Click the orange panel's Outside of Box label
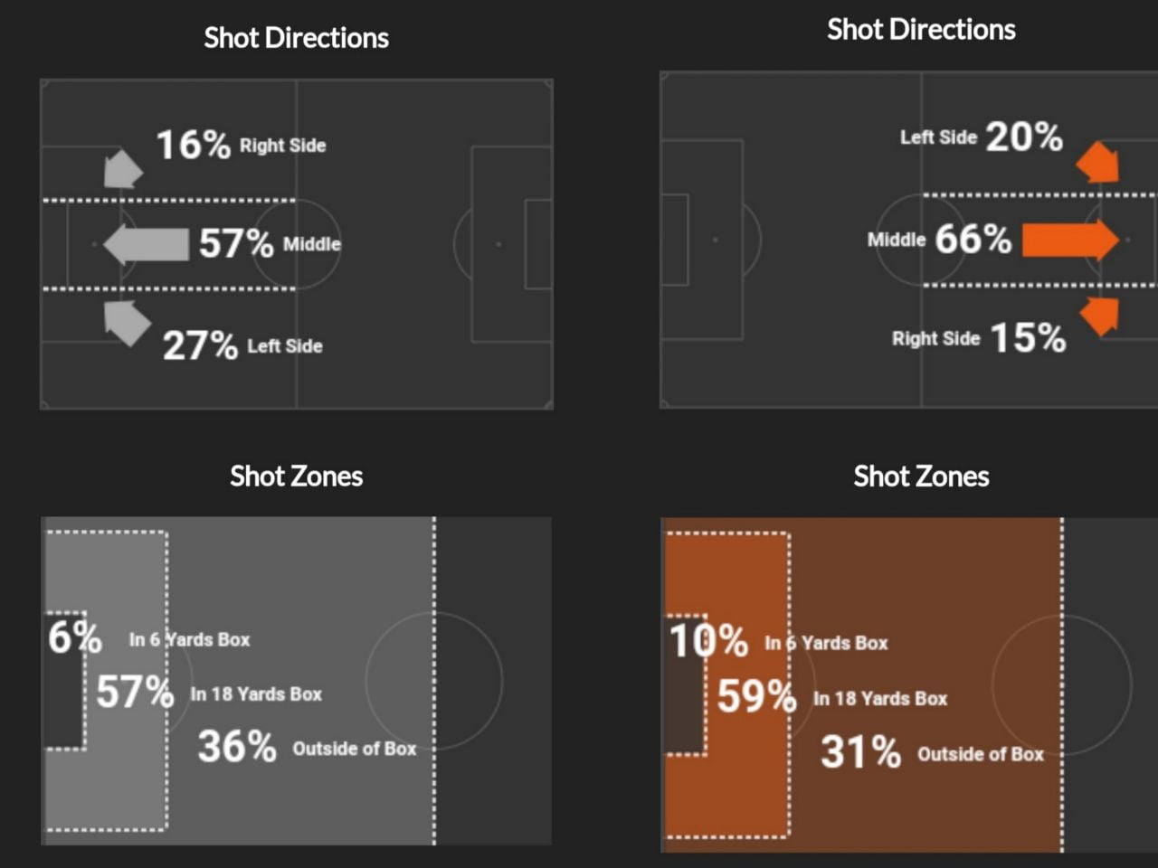 981,754
